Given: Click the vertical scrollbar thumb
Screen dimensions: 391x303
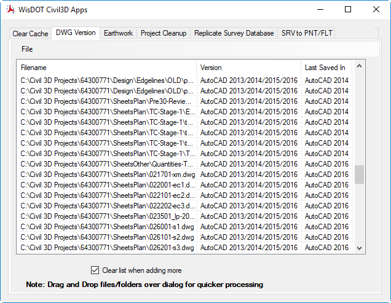Looking at the screenshot, I should pyautogui.click(x=360, y=175).
